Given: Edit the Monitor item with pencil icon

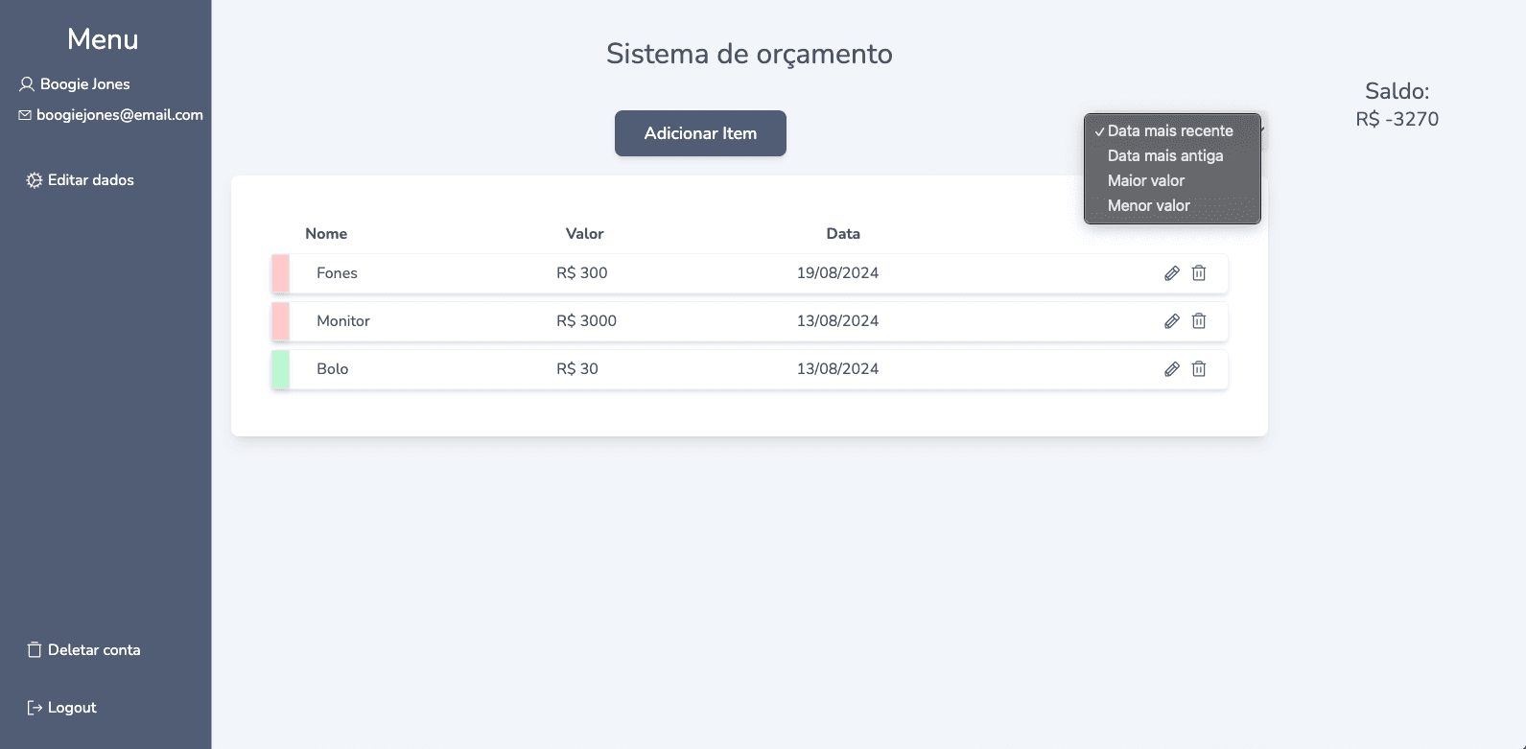Looking at the screenshot, I should tap(1171, 321).
